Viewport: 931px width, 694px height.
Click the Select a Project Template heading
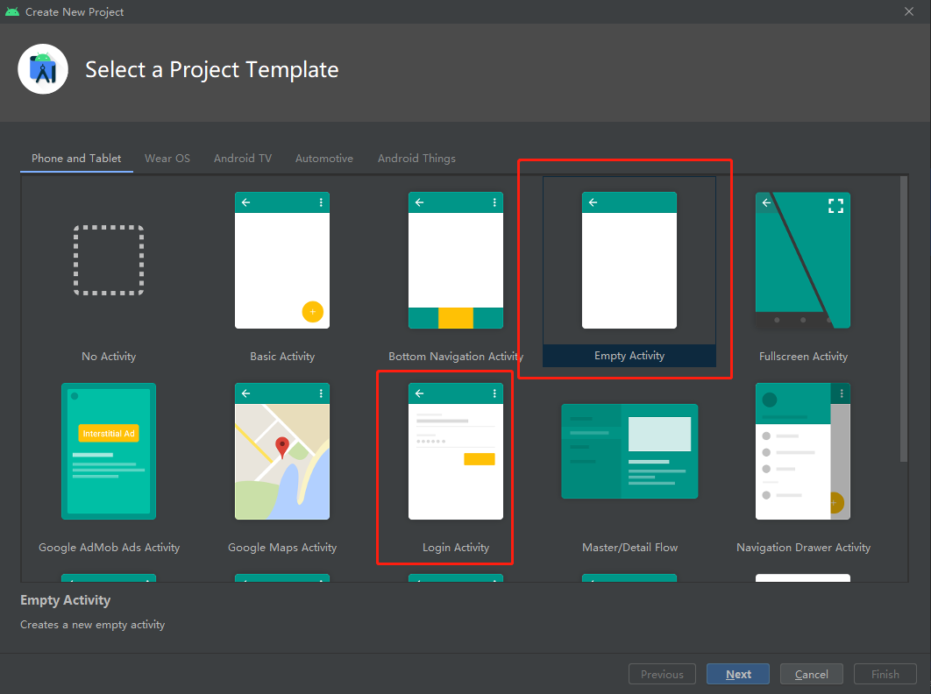212,70
